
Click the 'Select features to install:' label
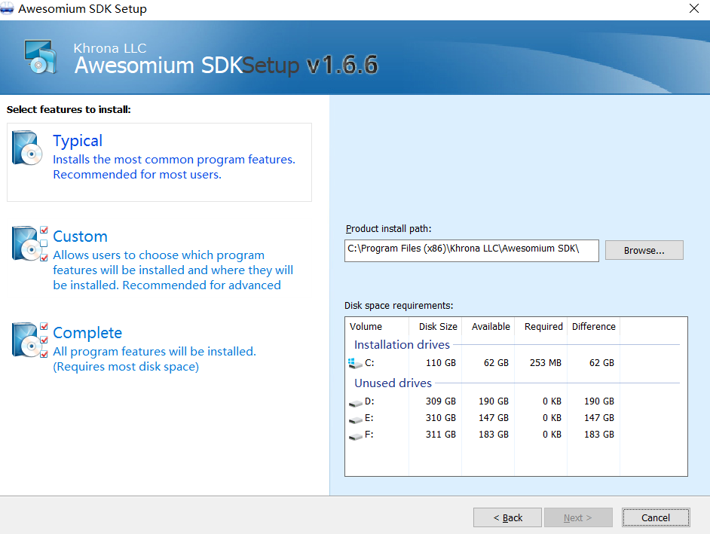pos(69,109)
